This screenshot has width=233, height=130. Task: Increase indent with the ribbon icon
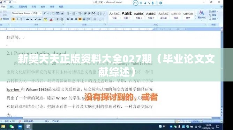[89, 14]
